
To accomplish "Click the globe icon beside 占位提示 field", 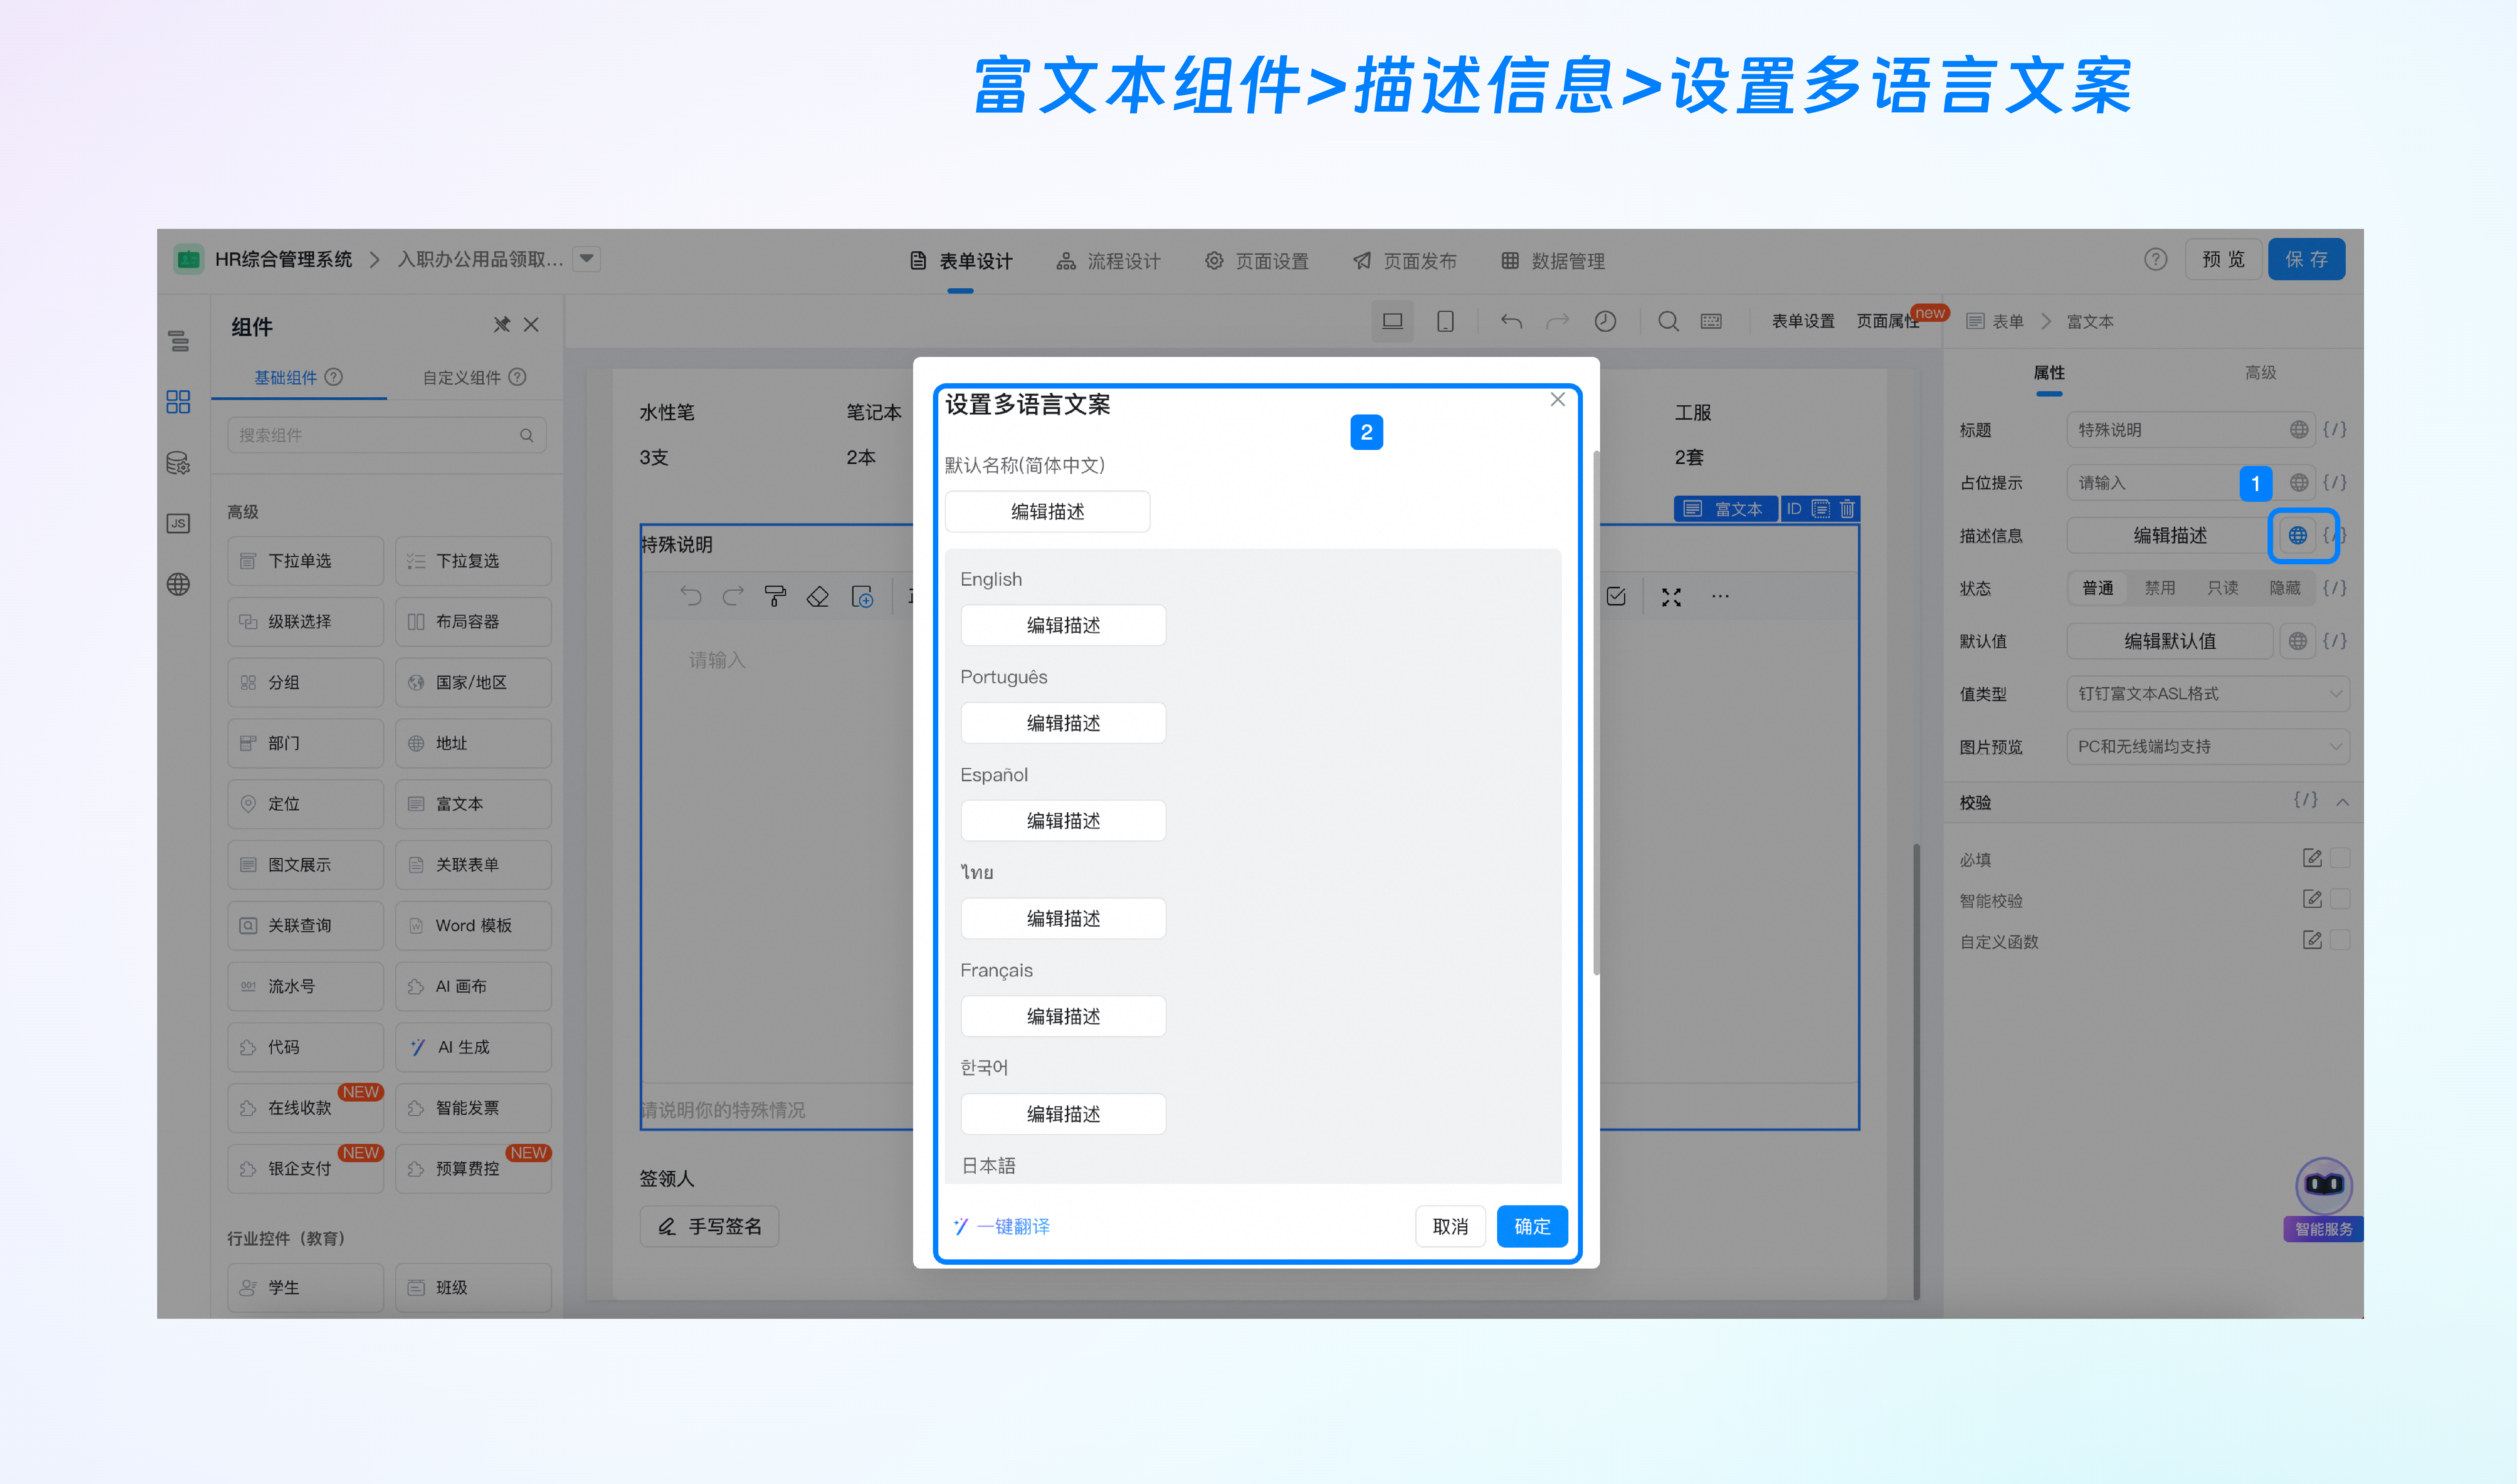I will coord(2299,483).
